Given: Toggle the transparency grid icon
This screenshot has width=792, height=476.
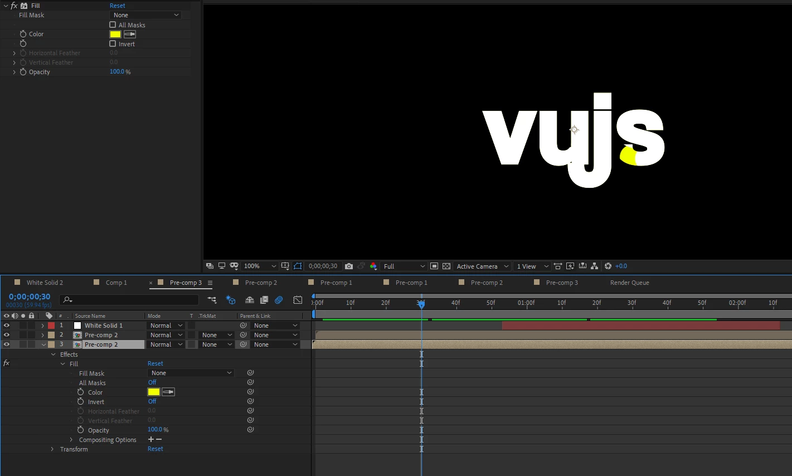Looking at the screenshot, I should [446, 266].
